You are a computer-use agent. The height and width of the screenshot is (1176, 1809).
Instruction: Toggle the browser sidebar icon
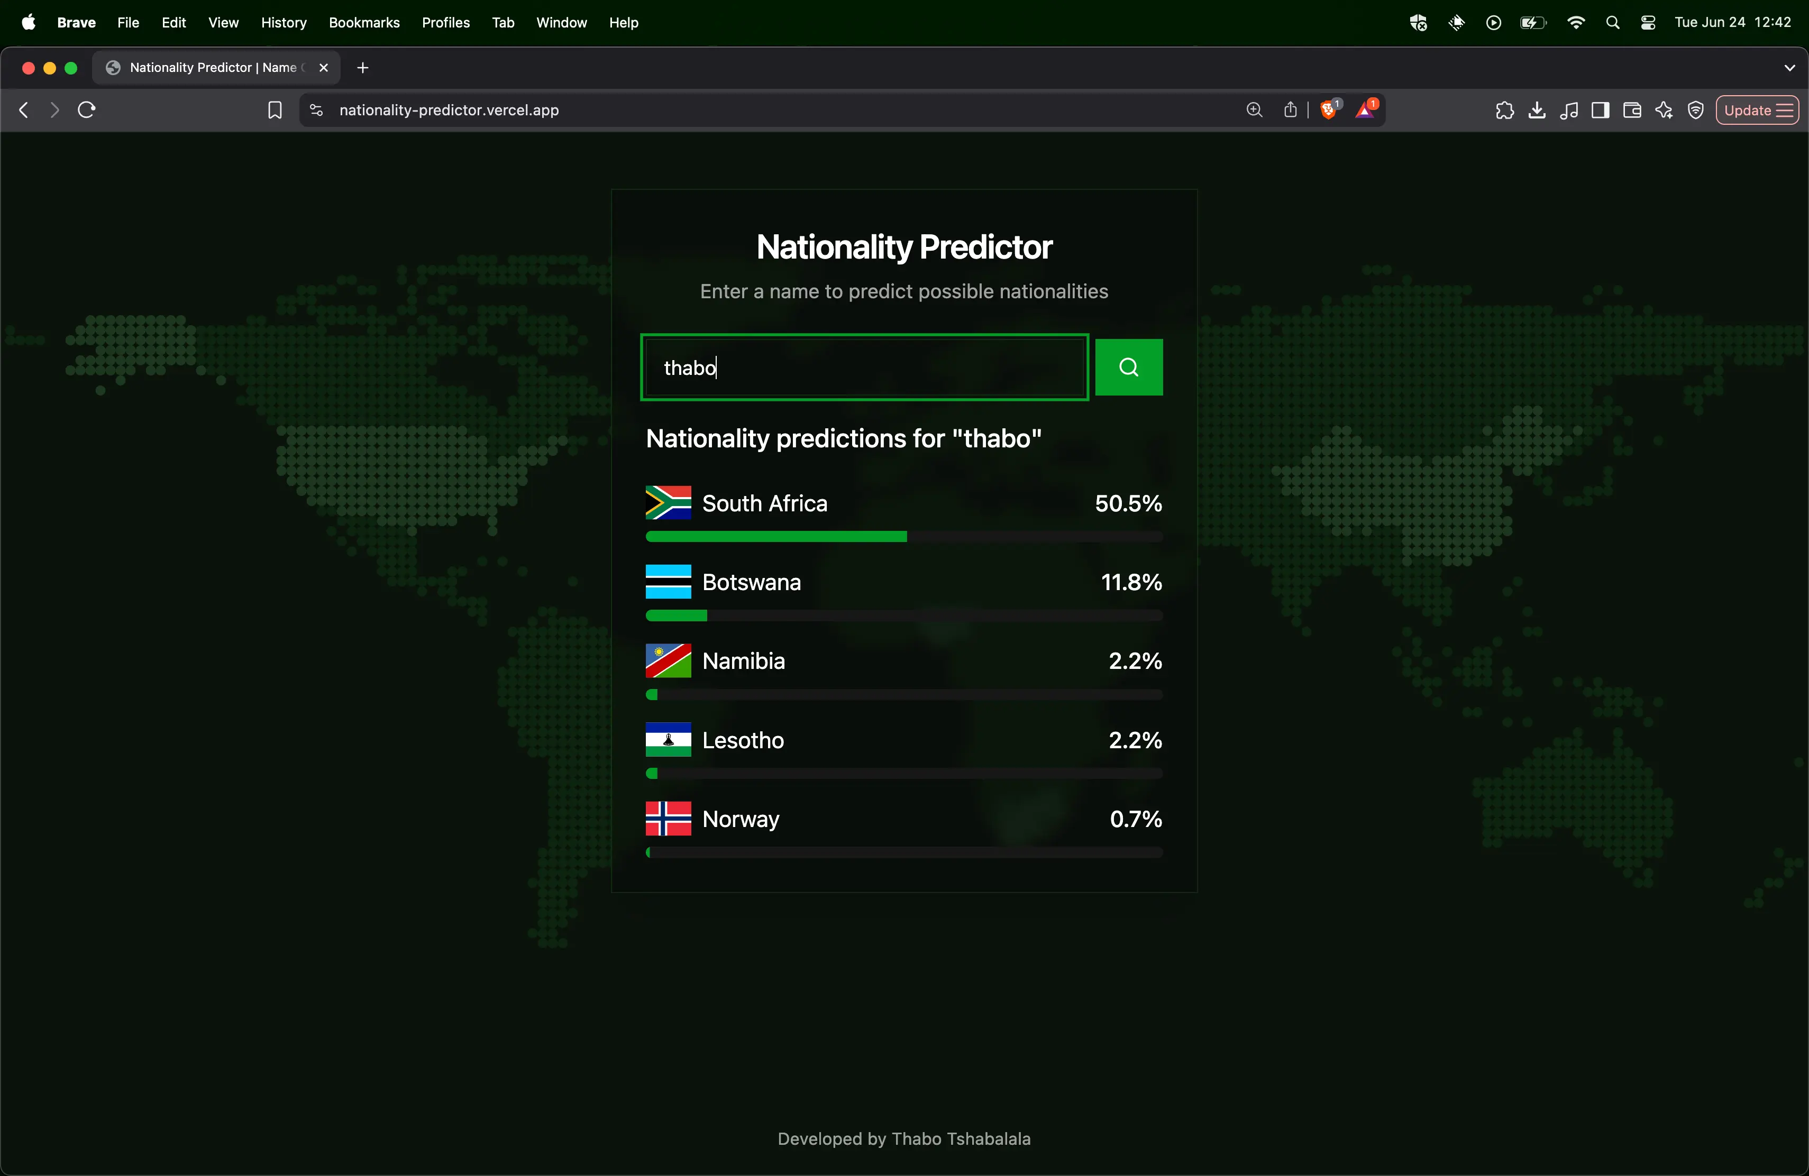coord(1600,110)
